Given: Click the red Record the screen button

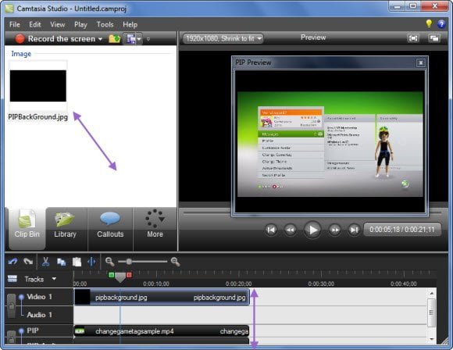Looking at the screenshot, I should [20, 38].
